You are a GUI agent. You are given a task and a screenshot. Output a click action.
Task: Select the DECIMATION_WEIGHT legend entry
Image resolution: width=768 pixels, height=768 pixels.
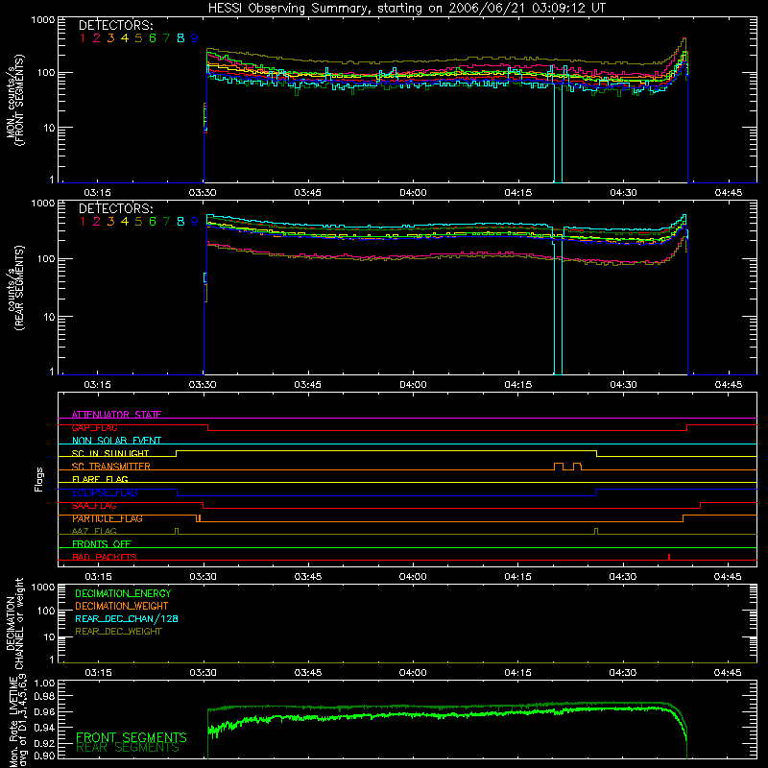tap(122, 607)
